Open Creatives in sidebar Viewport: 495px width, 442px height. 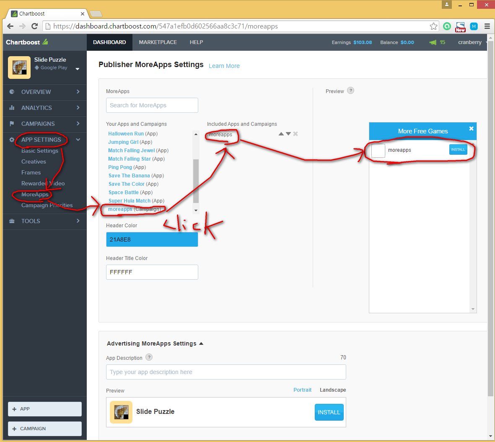[x=34, y=162]
